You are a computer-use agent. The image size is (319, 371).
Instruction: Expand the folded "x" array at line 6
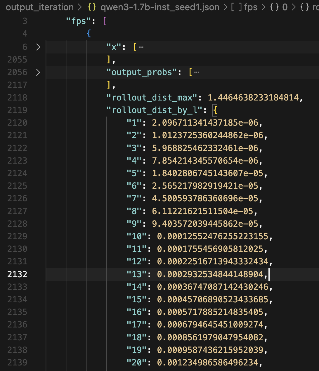[38, 47]
